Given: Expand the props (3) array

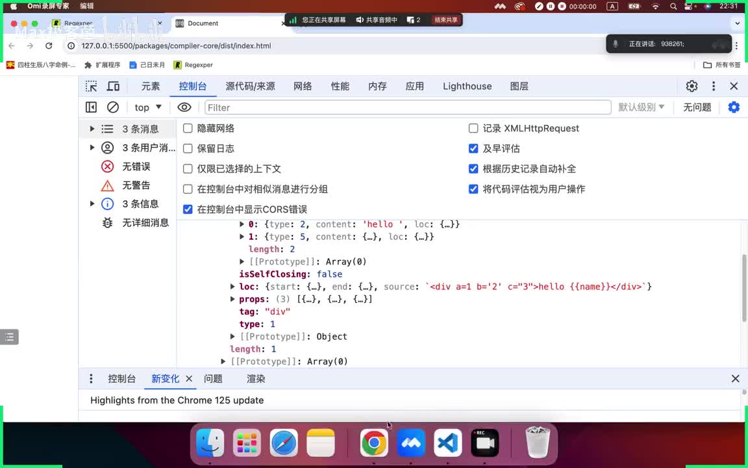Looking at the screenshot, I should coord(232,299).
